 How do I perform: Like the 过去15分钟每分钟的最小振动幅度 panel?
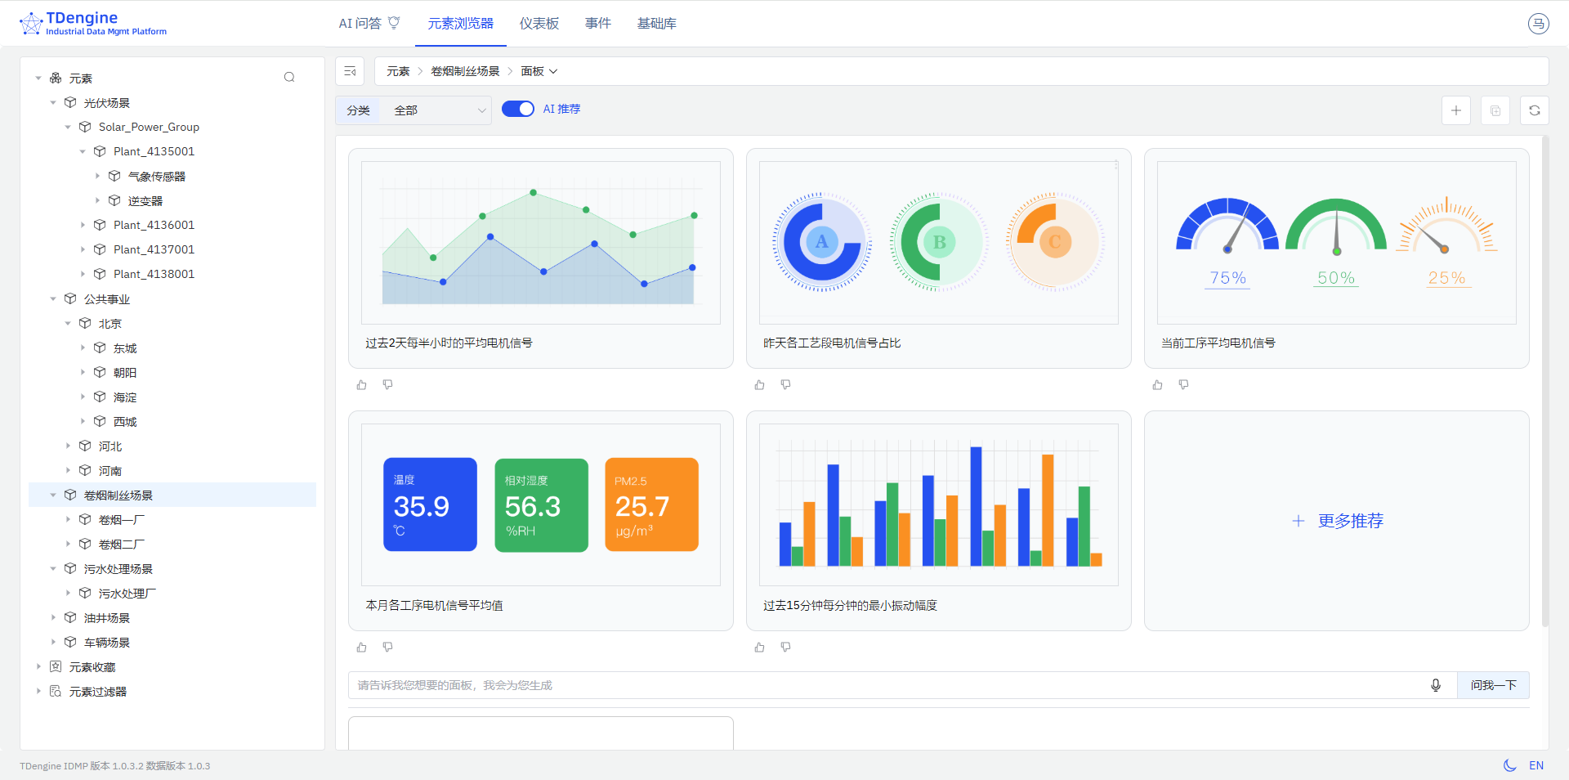(x=760, y=647)
